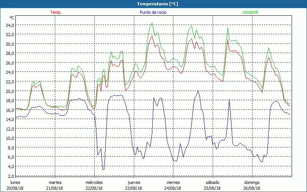Screen dimensions: 307x192
Task: Click the 'jueves' day label
Action: [x=134, y=182]
